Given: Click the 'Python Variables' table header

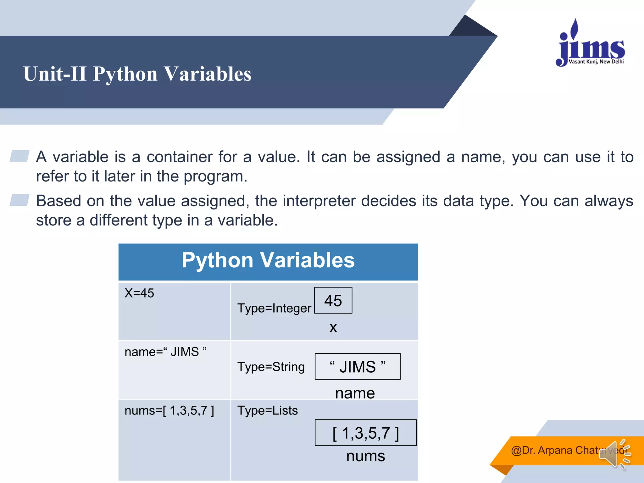Looking at the screenshot, I should pyautogui.click(x=268, y=262).
